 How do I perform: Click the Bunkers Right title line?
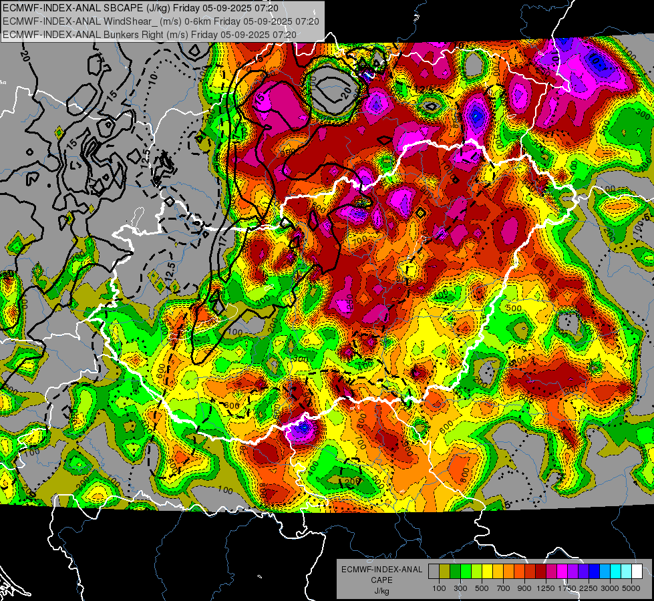click(150, 35)
